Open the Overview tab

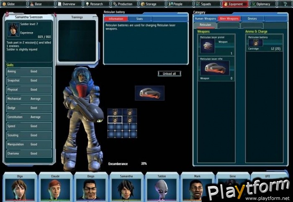(x=68, y=4)
